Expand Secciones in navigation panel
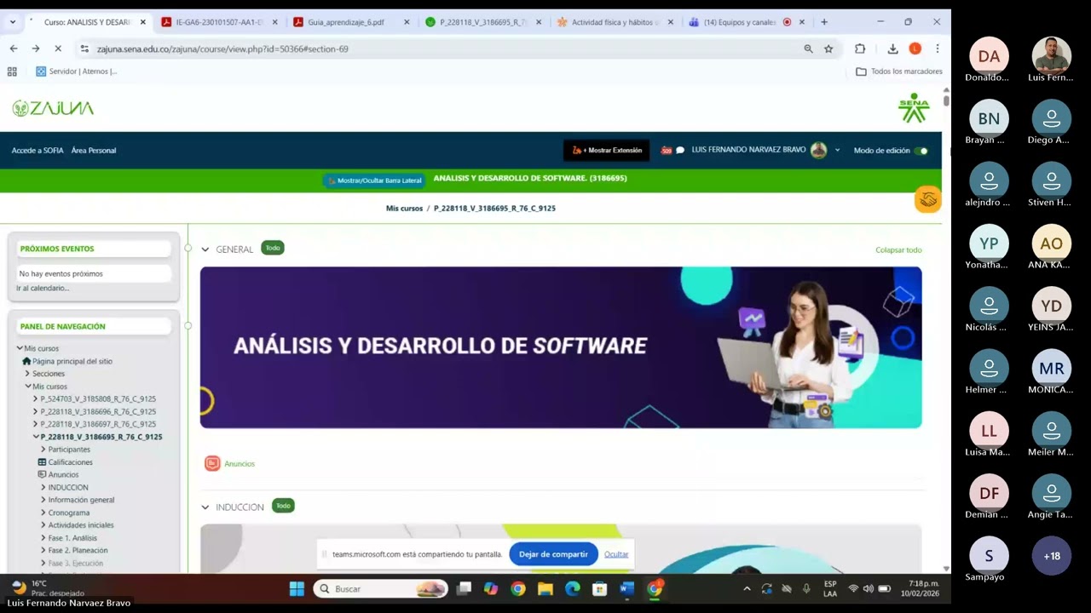The image size is (1091, 613). tap(27, 374)
